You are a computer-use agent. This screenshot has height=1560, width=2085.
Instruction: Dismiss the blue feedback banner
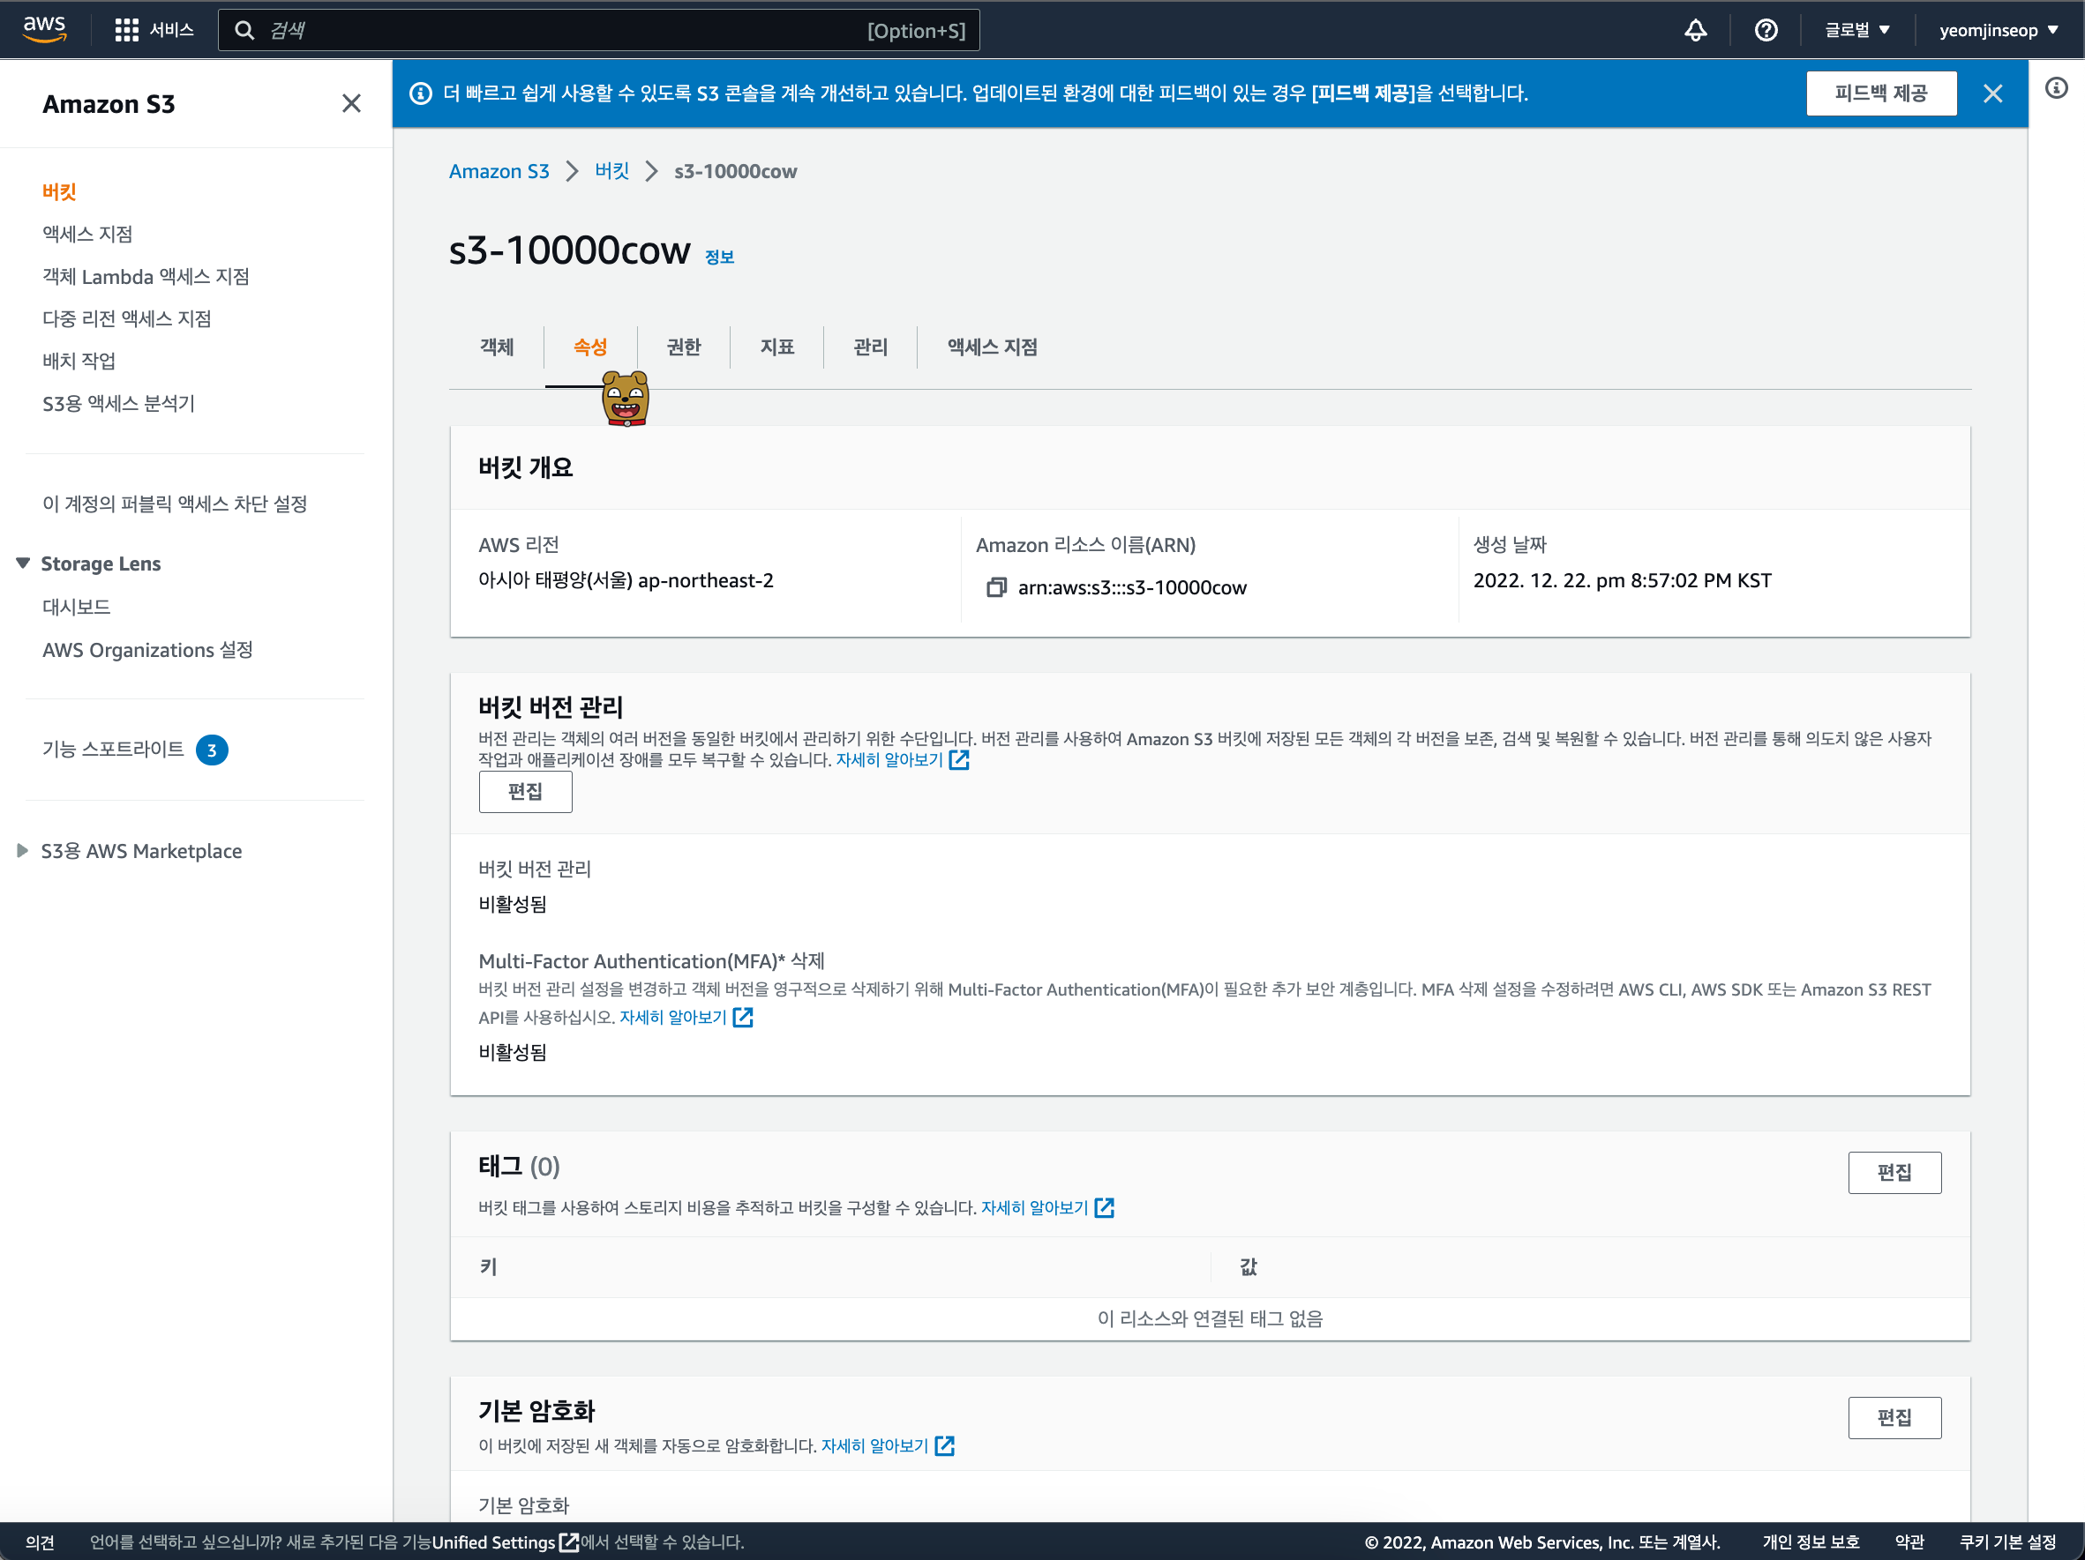1991,93
